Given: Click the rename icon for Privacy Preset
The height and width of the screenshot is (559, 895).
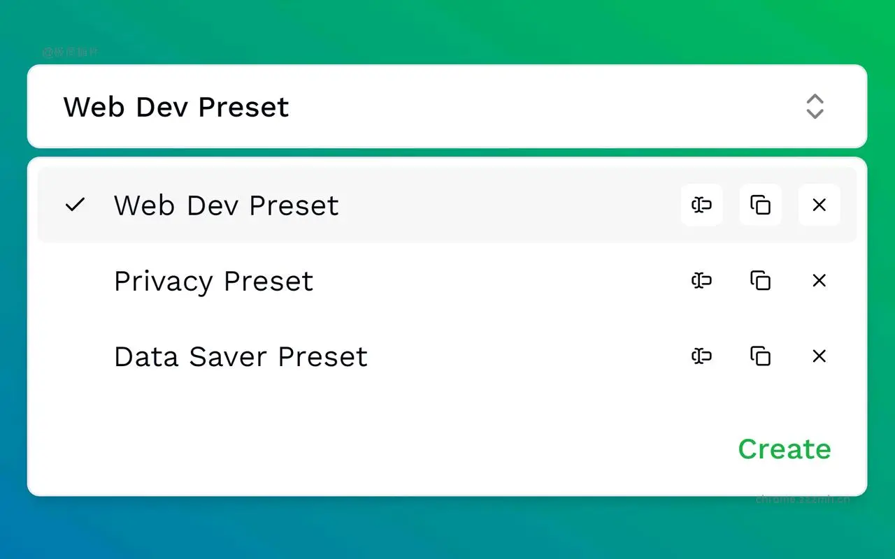Looking at the screenshot, I should pyautogui.click(x=701, y=281).
